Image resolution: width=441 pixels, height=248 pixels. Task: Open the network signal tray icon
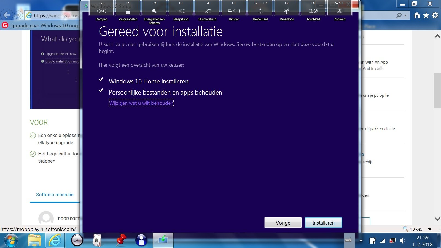pyautogui.click(x=383, y=241)
